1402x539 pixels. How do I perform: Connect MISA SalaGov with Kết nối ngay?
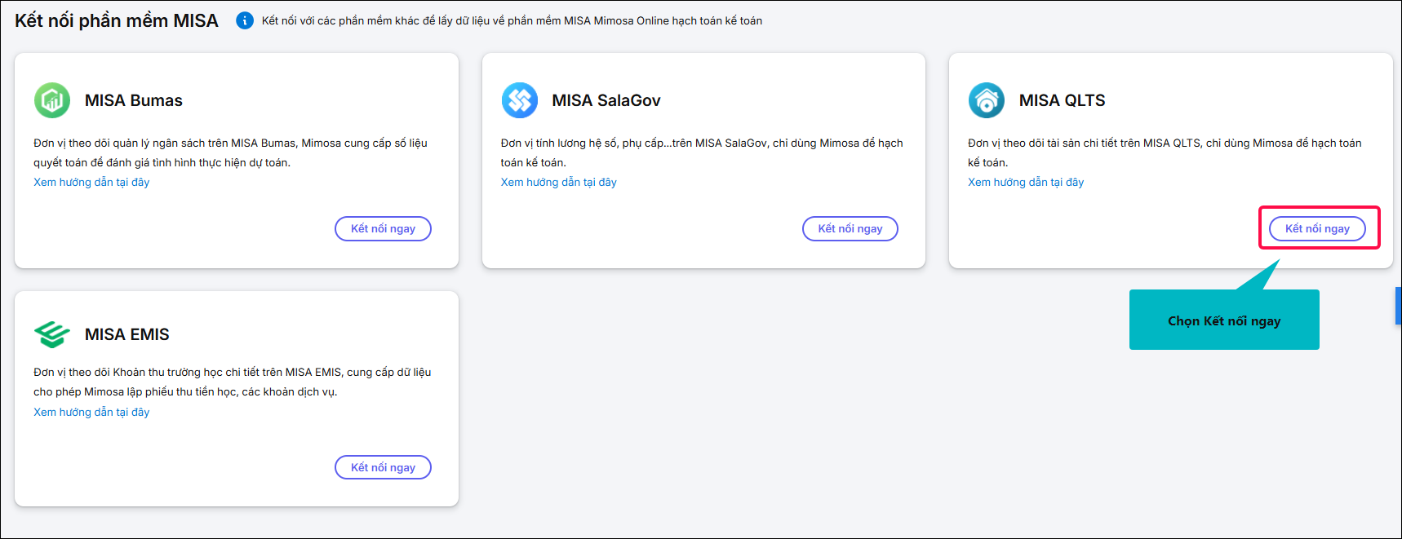click(850, 229)
